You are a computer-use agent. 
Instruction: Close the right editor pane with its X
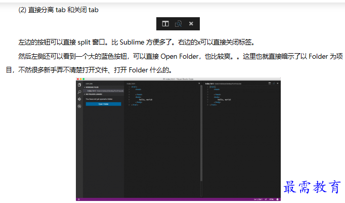[x=278, y=84]
